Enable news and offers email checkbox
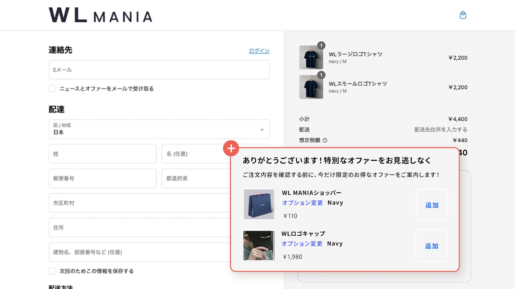The height and width of the screenshot is (289, 515). click(53, 89)
